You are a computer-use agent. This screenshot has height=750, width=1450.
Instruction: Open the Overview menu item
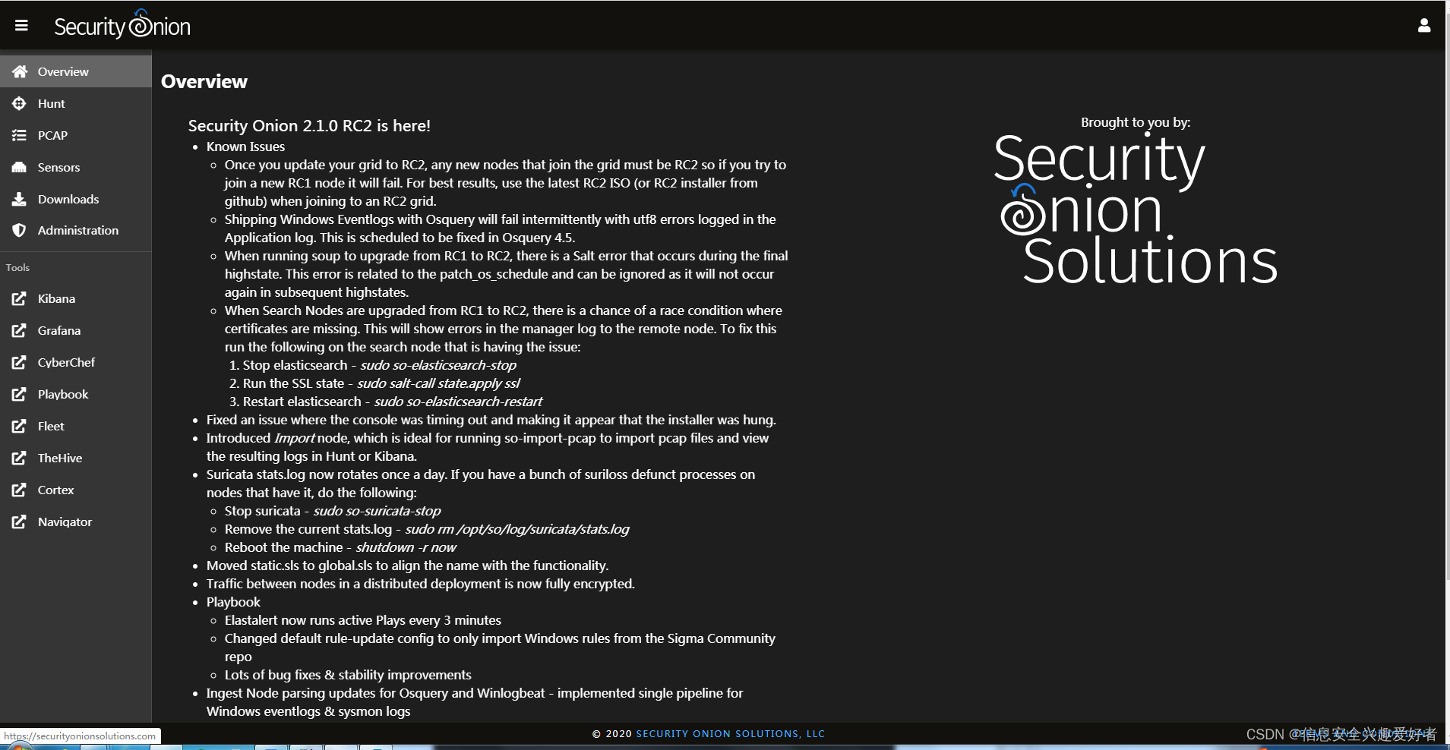click(x=76, y=71)
